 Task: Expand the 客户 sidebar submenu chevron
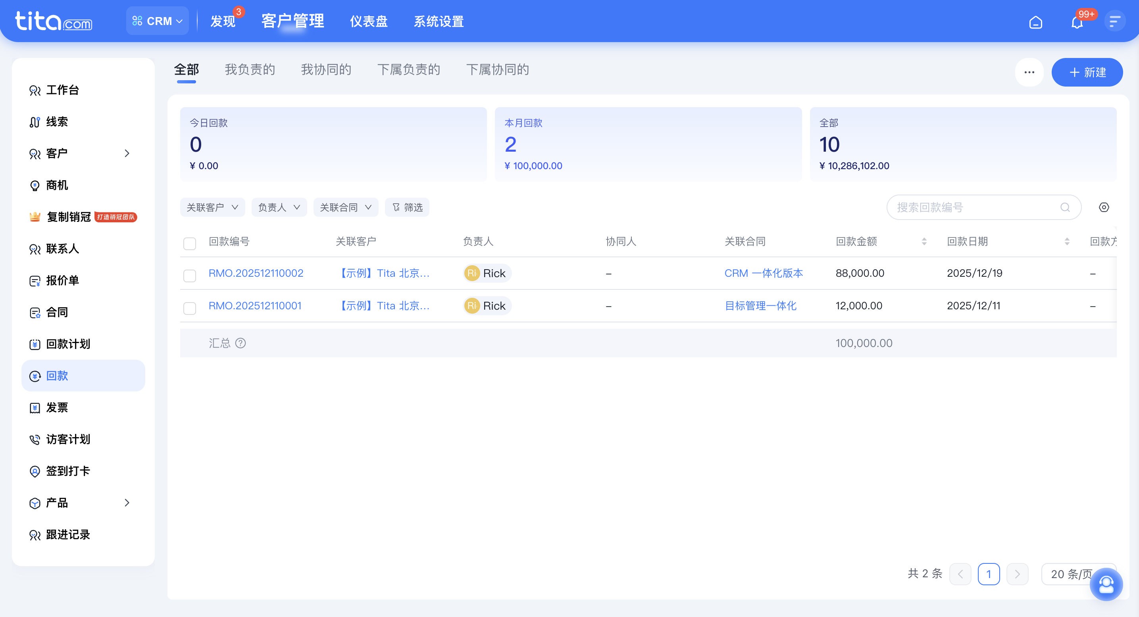pyautogui.click(x=127, y=153)
